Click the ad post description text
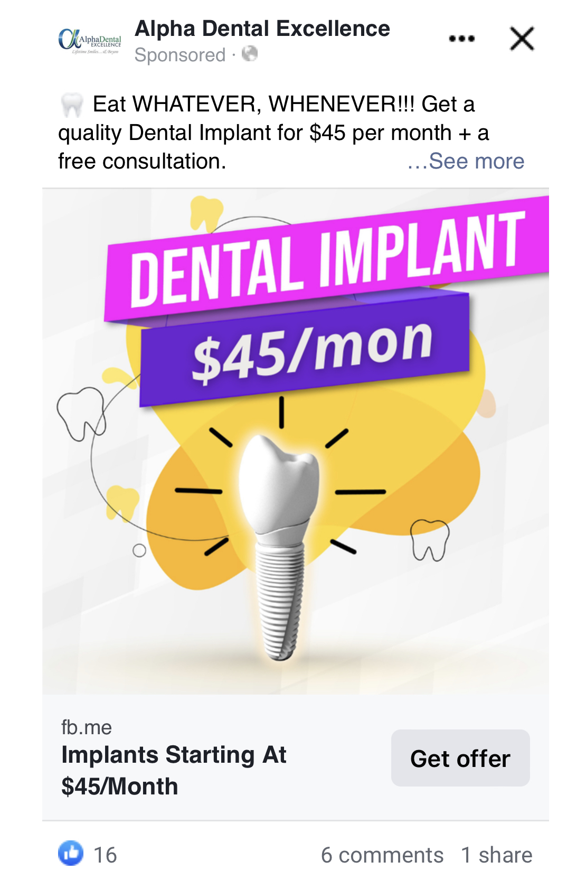 [x=273, y=133]
